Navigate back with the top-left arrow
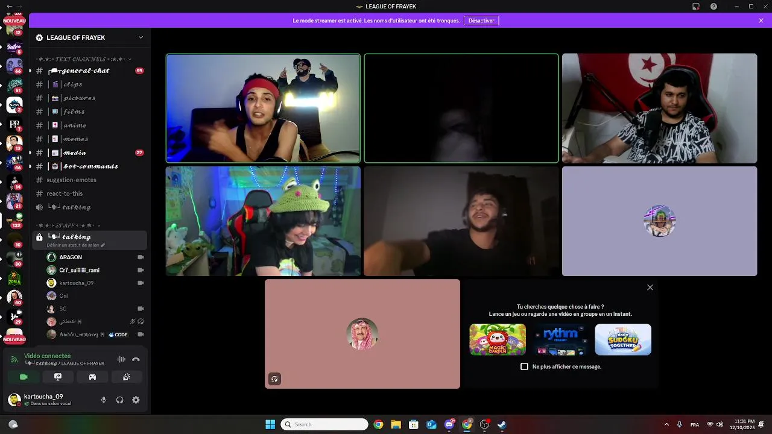The width and height of the screenshot is (772, 434). click(x=9, y=7)
